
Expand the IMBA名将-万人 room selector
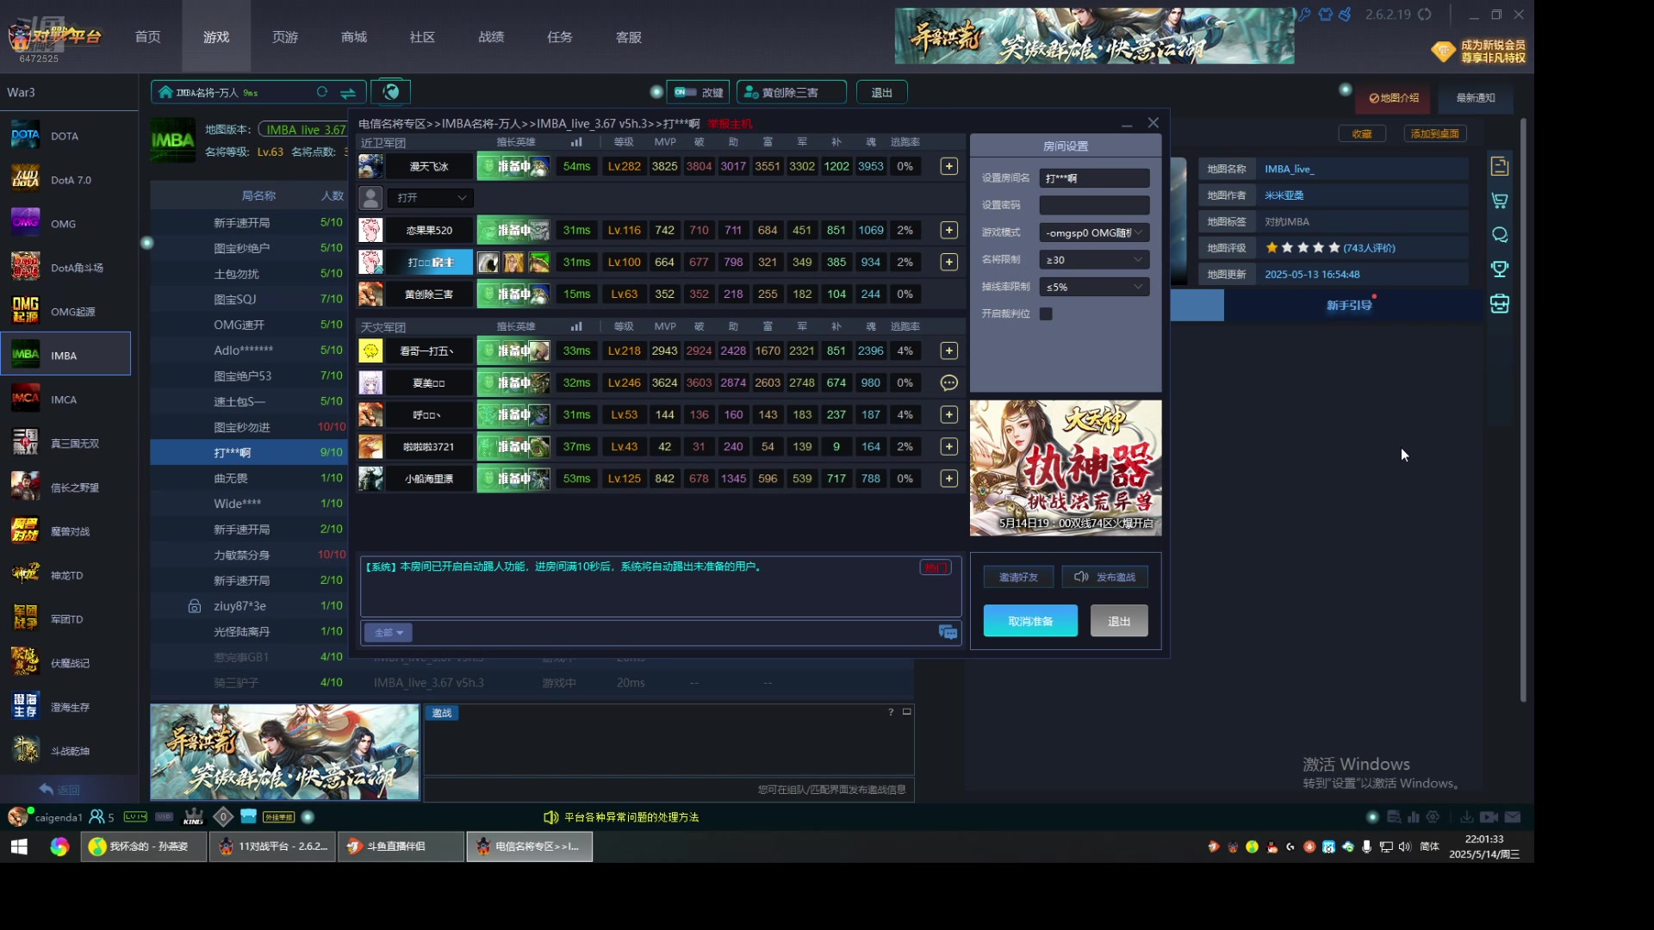click(258, 92)
